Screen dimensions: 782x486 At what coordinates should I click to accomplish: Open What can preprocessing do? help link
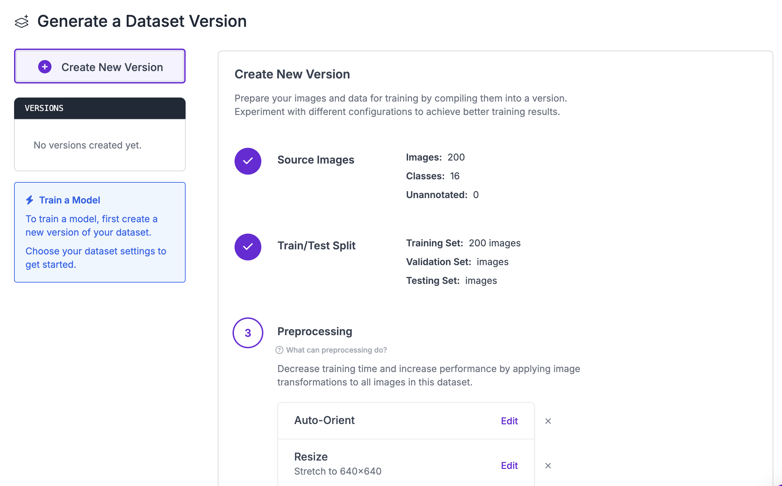(336, 350)
